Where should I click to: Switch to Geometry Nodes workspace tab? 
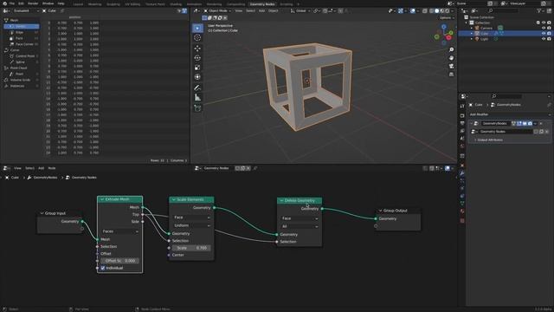tap(262, 4)
